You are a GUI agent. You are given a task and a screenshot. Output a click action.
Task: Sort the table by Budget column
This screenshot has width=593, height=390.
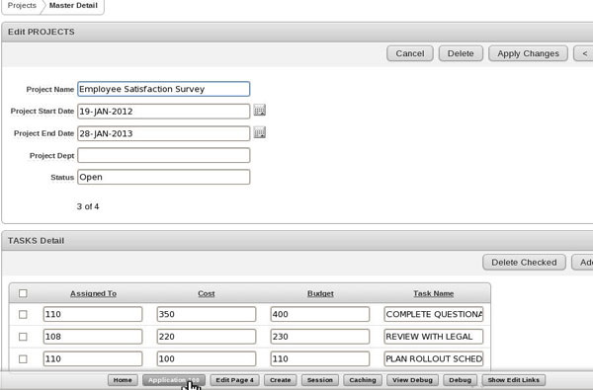[320, 293]
